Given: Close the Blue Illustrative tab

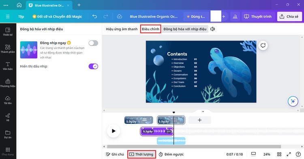Looking at the screenshot, I should [x=68, y=5].
